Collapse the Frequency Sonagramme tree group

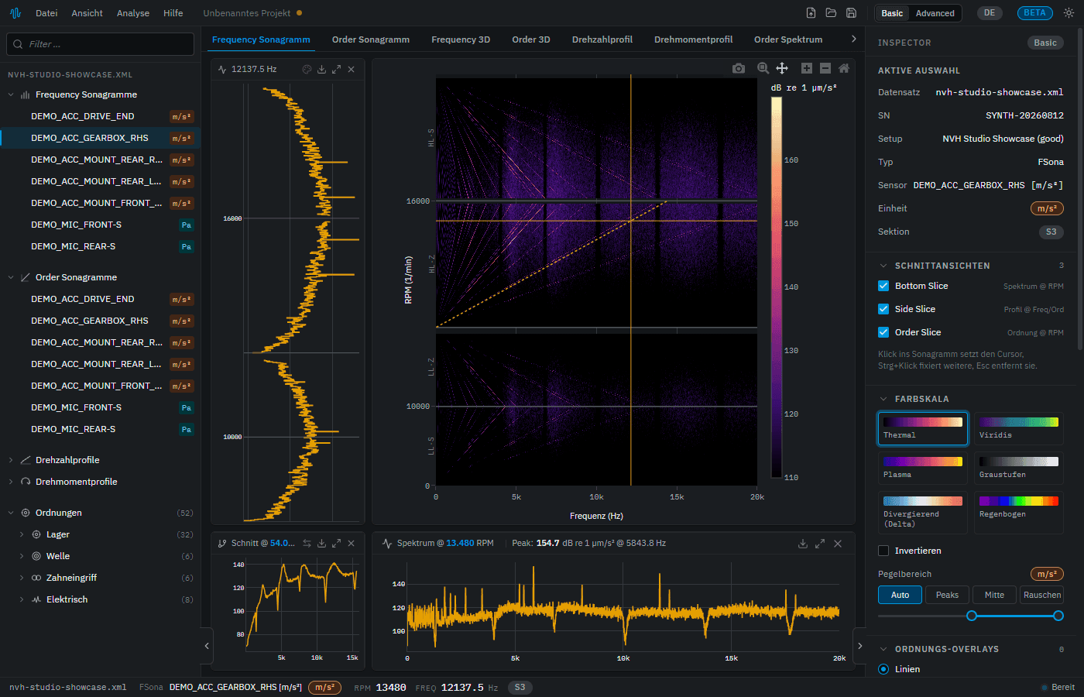(11, 94)
